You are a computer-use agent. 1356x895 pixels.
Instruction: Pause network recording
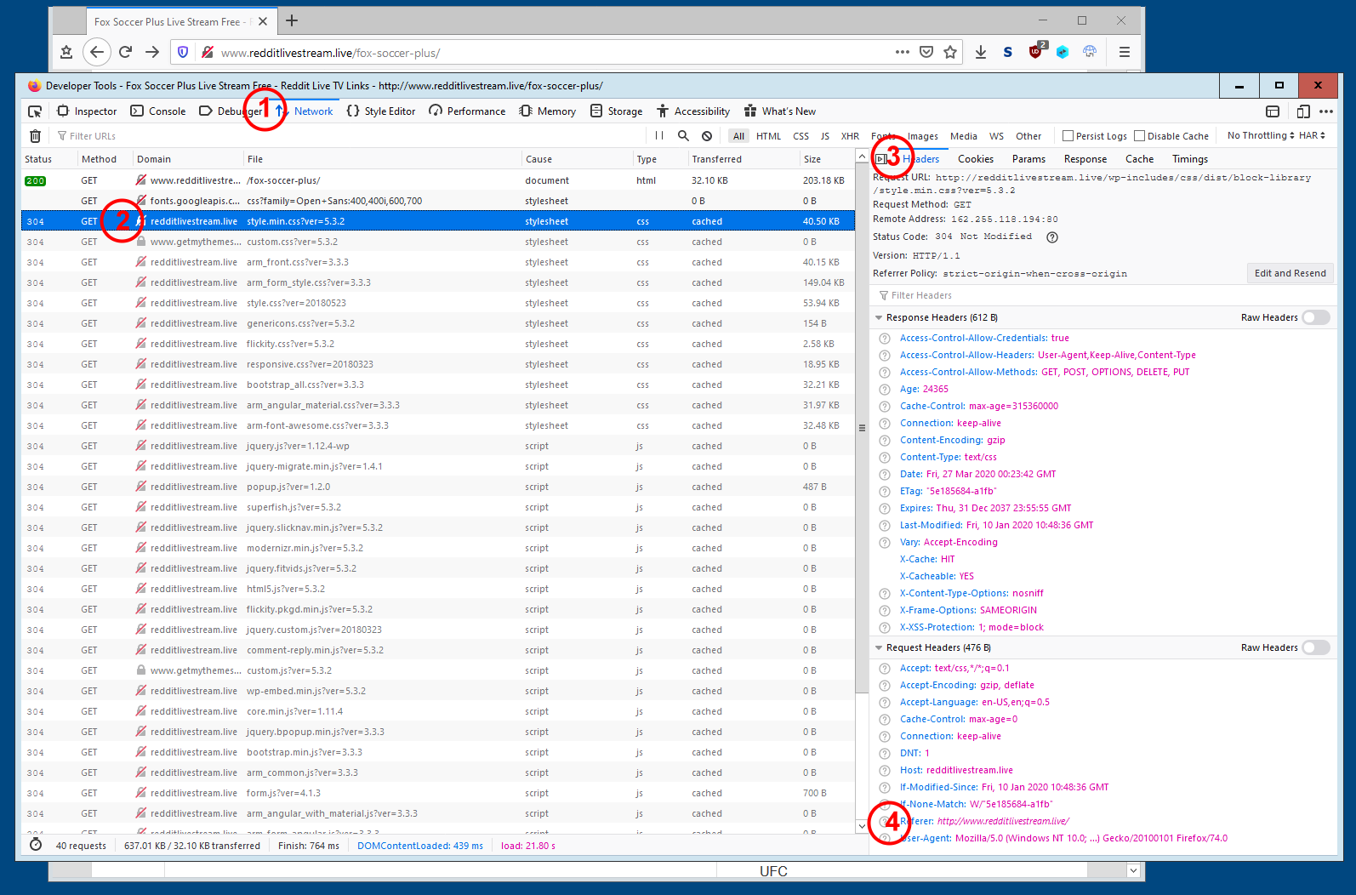tap(659, 136)
